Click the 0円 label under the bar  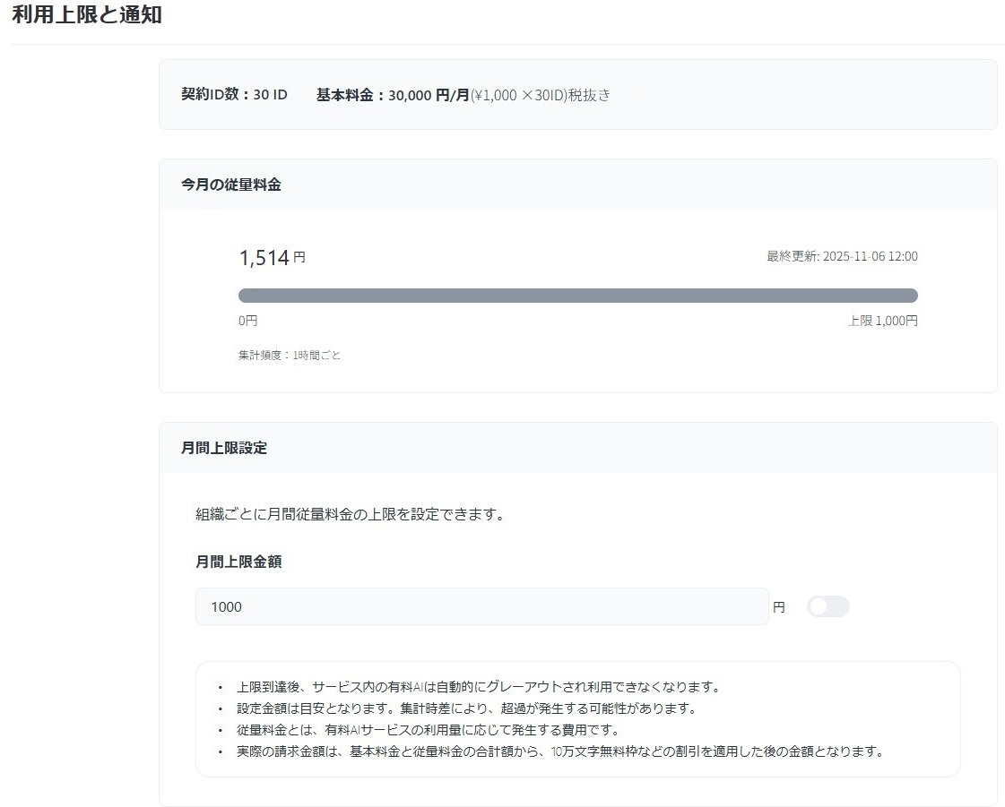point(247,320)
